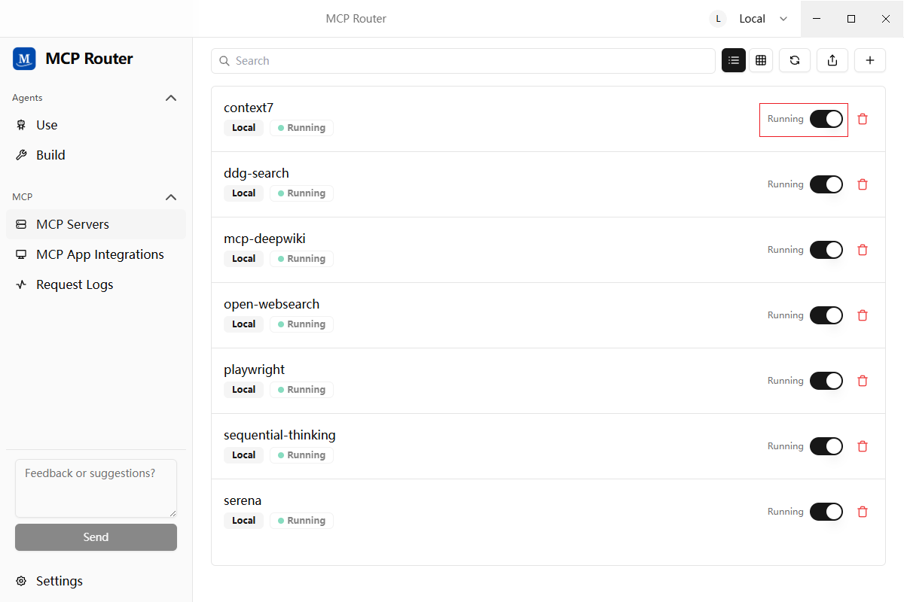Click the refresh servers icon
Viewport: 904px width, 602px height.
[795, 61]
